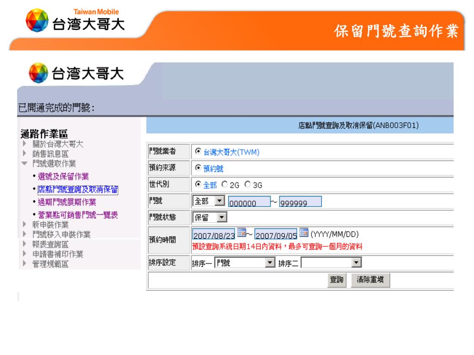The image size is (474, 355).
Task: Expand the 管理規範區 menu section
Action: point(25,263)
